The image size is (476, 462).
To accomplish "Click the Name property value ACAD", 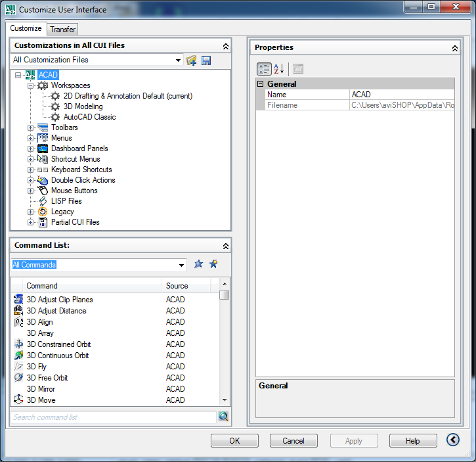I will (x=402, y=95).
